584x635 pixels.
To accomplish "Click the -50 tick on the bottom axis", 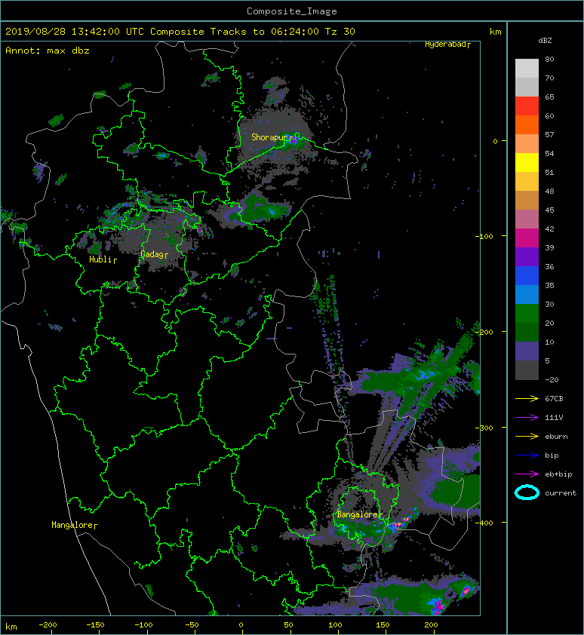I will point(192,625).
